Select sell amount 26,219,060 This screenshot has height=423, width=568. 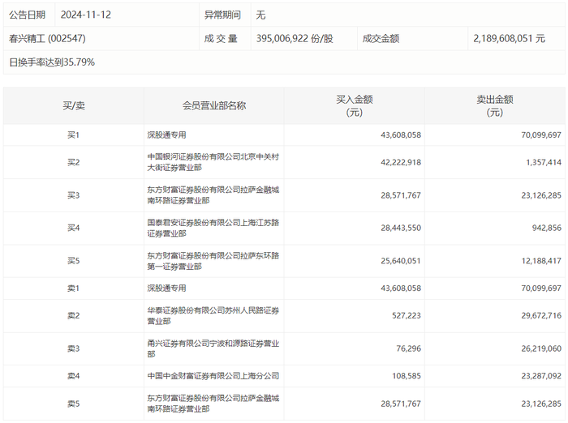pos(541,348)
